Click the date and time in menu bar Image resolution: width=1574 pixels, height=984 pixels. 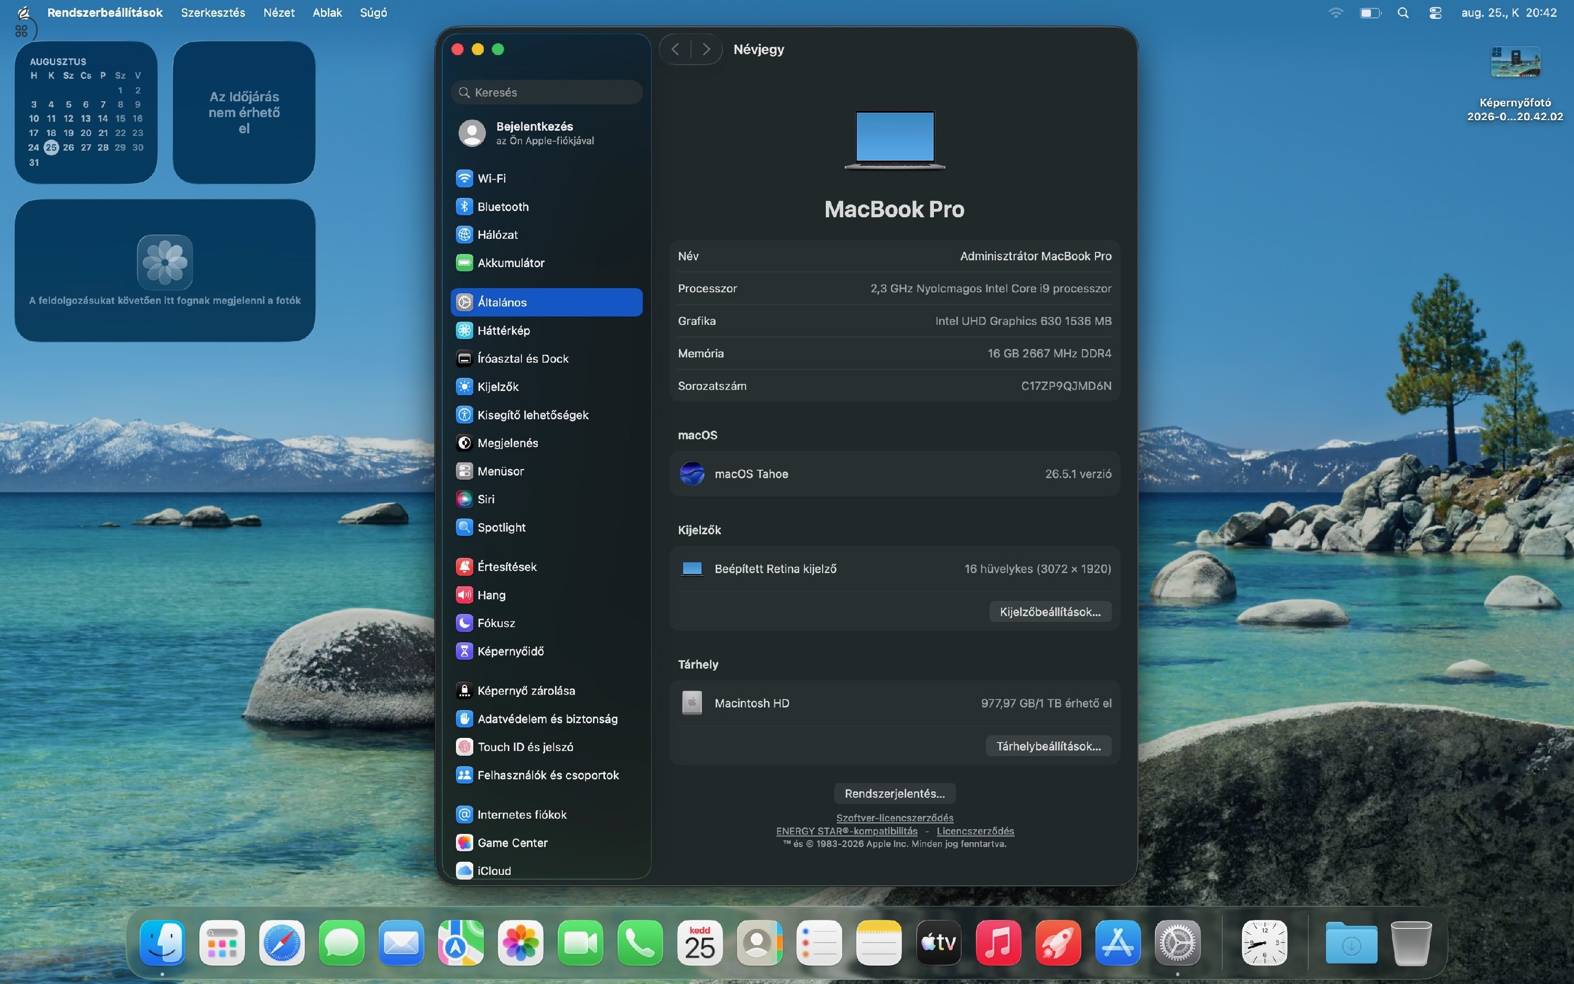[1508, 13]
